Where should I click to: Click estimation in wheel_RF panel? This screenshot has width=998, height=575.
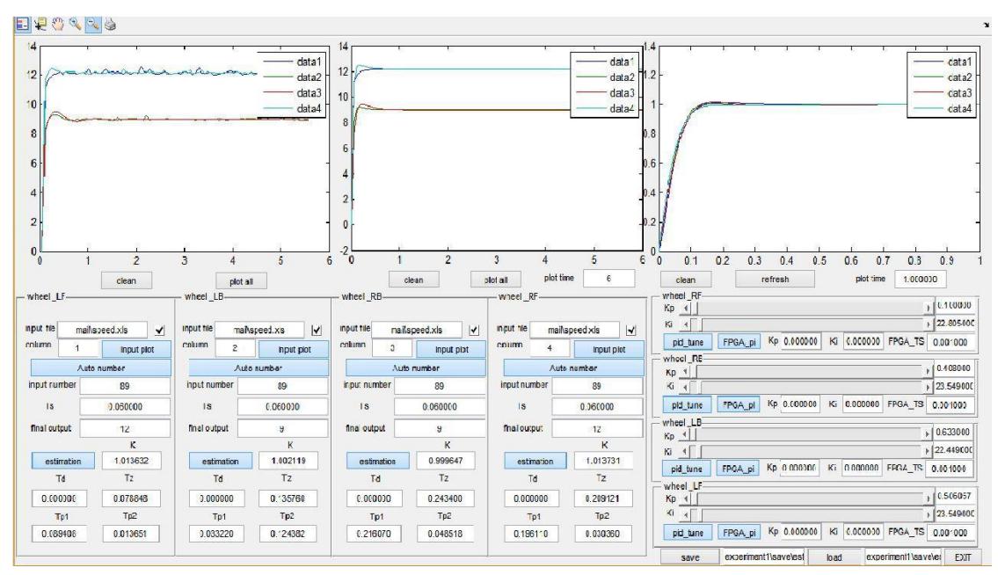[x=535, y=461]
